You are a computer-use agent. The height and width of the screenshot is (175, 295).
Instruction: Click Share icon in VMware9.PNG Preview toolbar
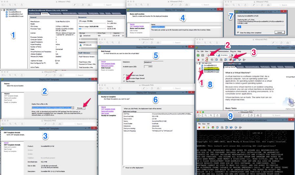point(217,115)
